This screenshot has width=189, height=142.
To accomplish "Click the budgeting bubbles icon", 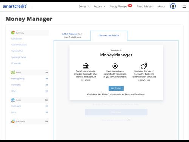I will pos(144,66).
